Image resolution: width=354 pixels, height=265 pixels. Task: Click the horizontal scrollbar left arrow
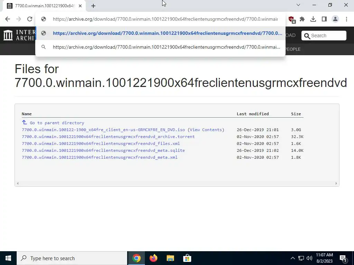(x=18, y=184)
